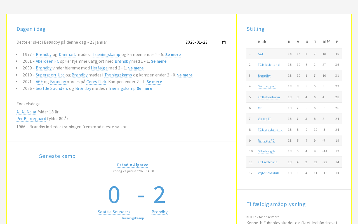Open 'Se mere' for the 2009 match

(x=136, y=68)
